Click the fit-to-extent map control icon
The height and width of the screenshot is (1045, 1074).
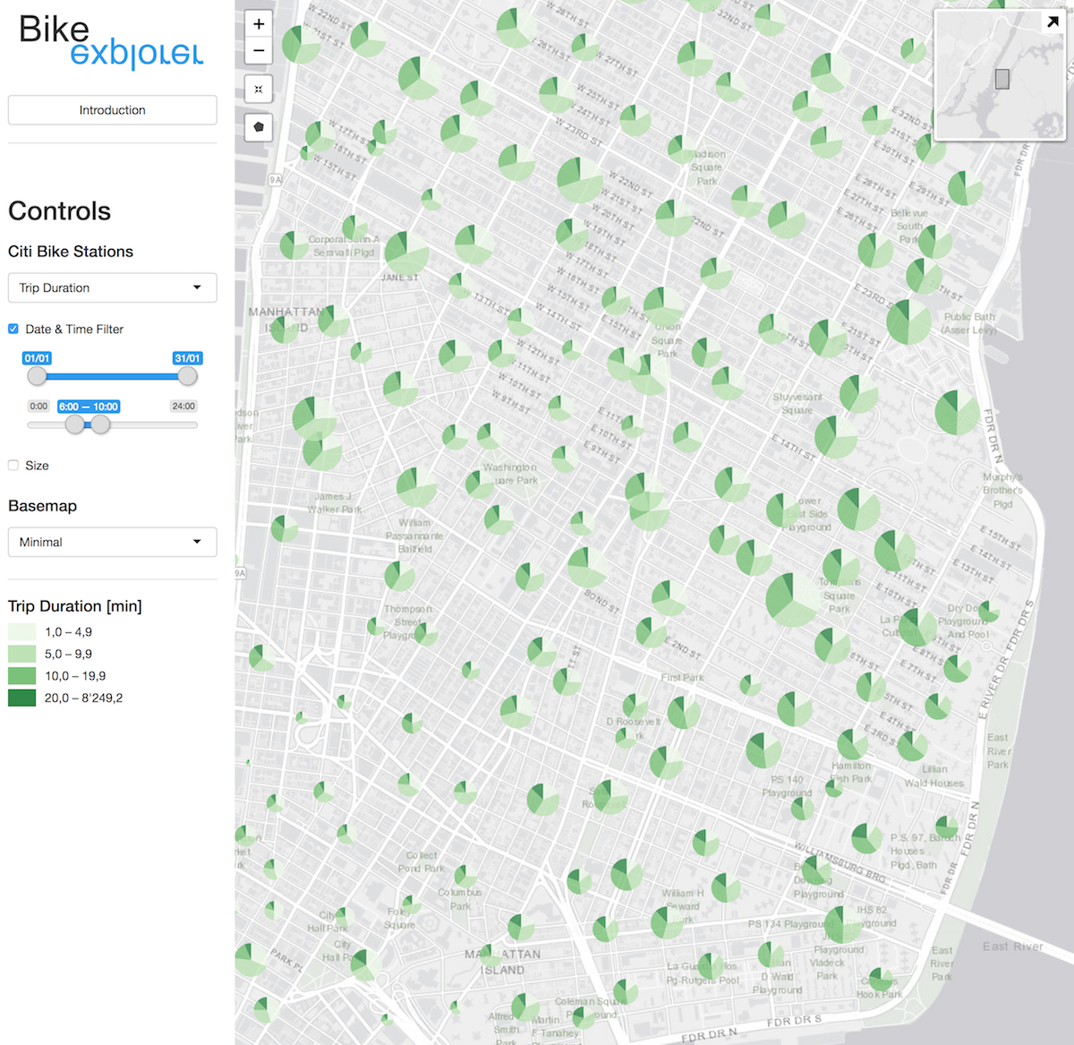tap(259, 89)
